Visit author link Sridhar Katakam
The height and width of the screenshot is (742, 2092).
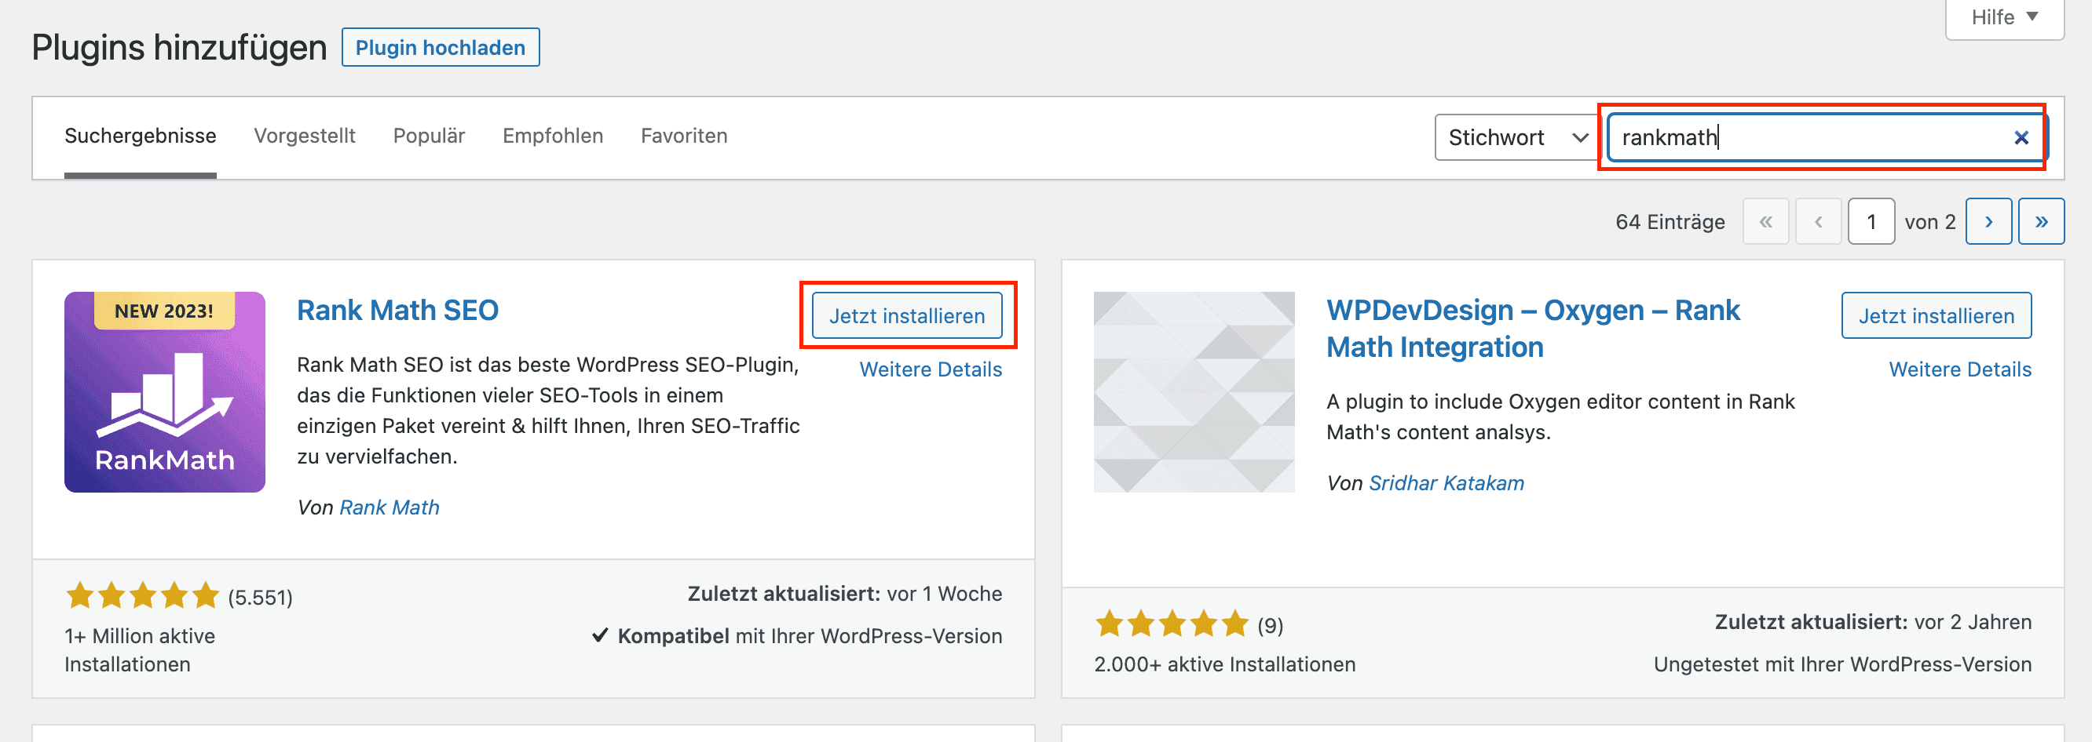pyautogui.click(x=1446, y=483)
